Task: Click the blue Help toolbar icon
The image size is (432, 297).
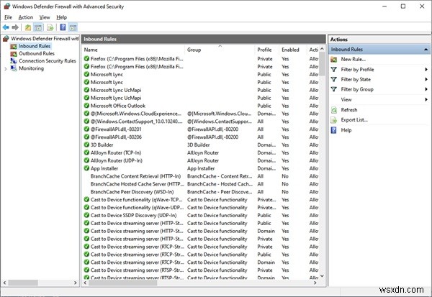Action: click(63, 27)
